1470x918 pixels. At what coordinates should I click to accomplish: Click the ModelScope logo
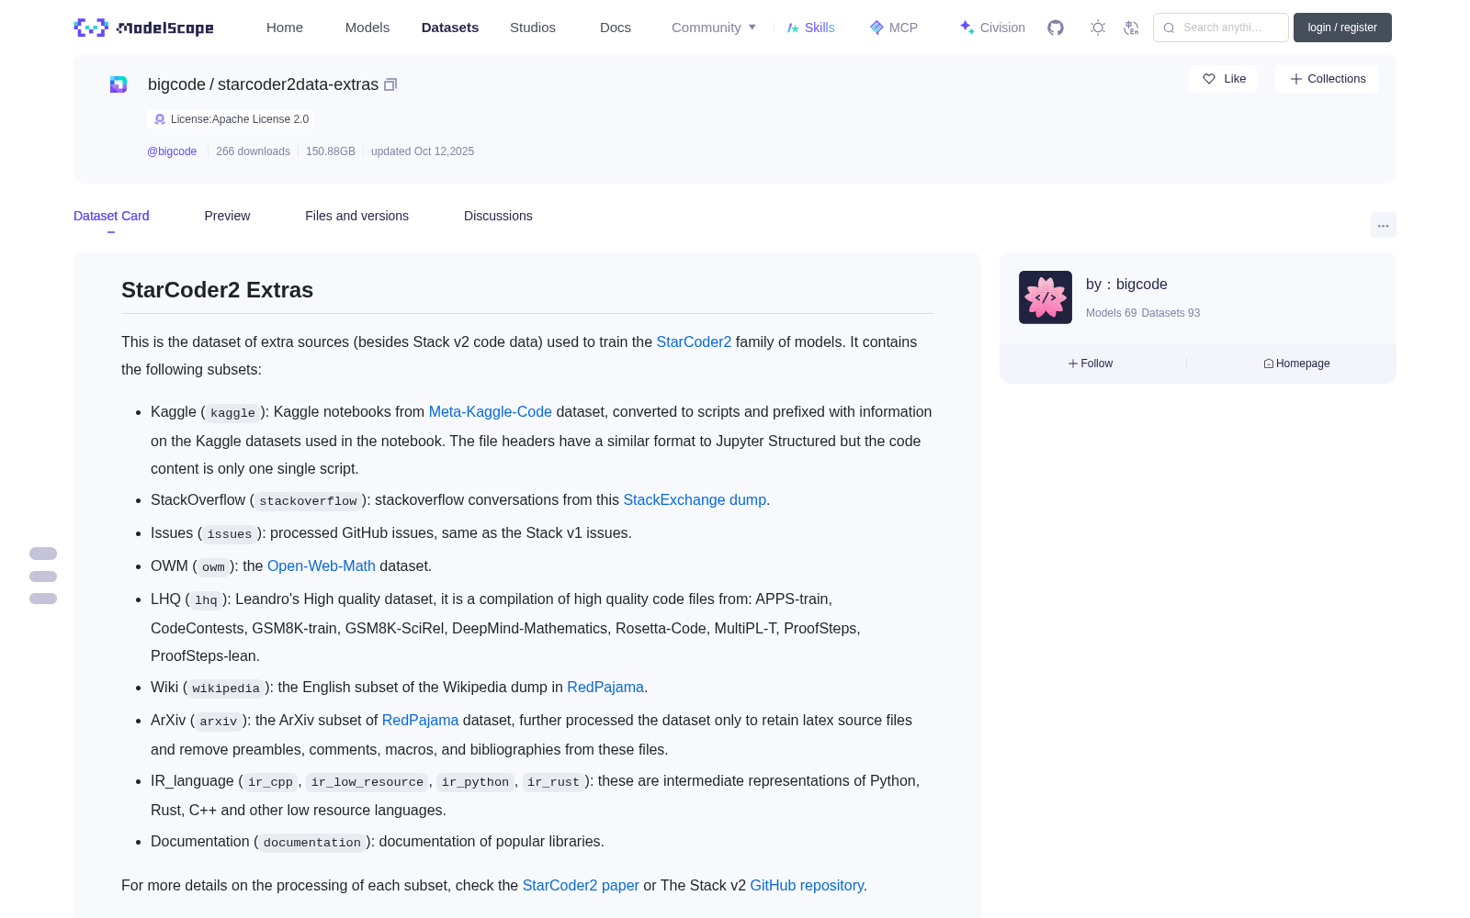click(x=143, y=28)
